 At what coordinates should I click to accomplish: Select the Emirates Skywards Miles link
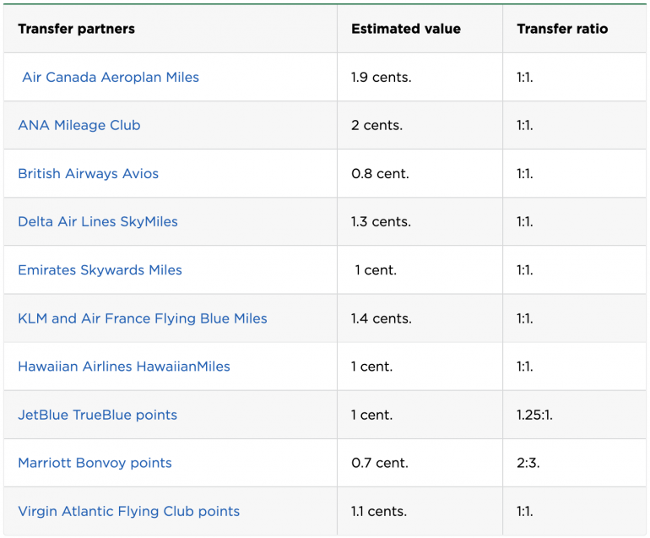(100, 270)
